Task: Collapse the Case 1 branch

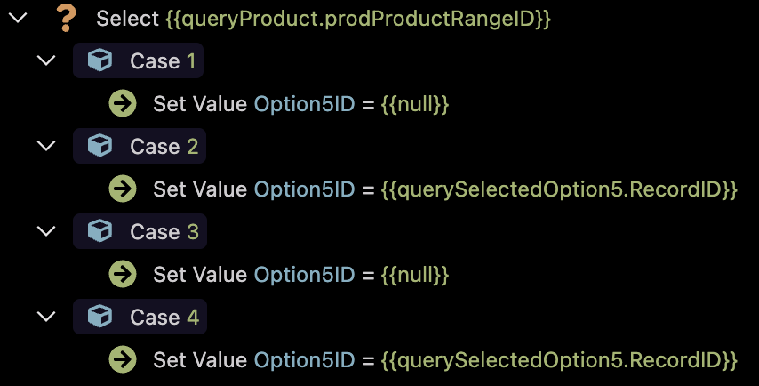Action: [46, 60]
